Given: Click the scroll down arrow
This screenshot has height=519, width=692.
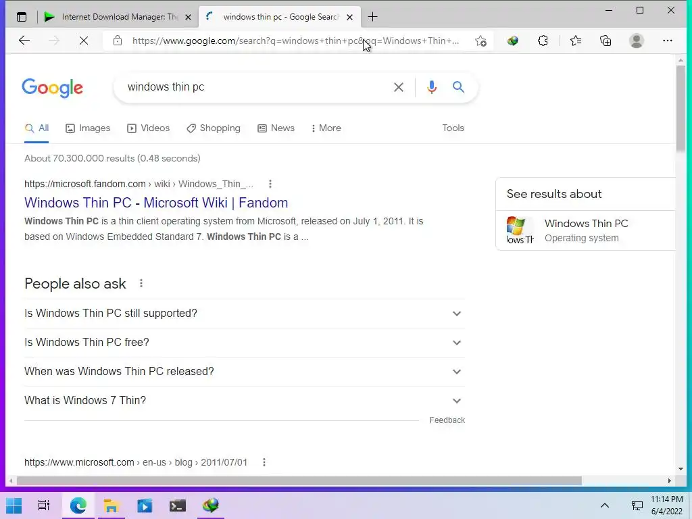Looking at the screenshot, I should coord(681,469).
